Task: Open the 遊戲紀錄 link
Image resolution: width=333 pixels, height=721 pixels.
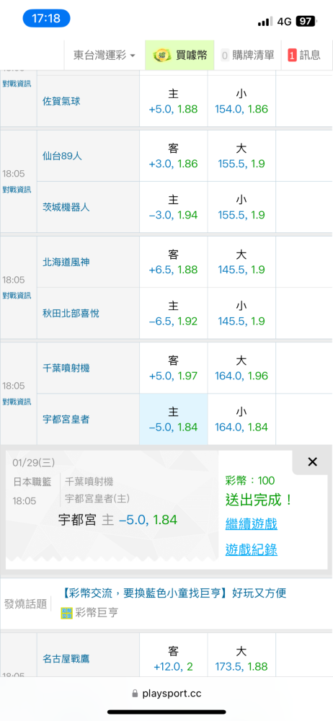Action: [251, 549]
